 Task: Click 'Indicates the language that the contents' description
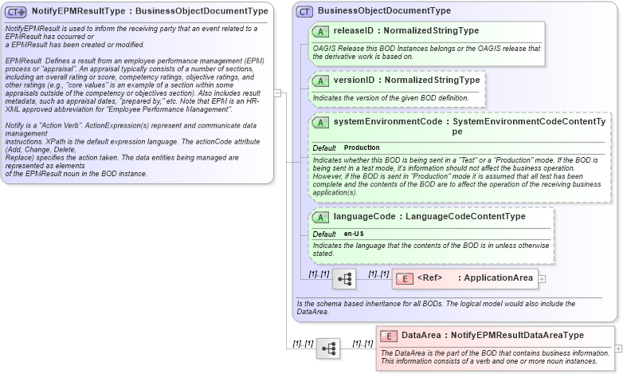tap(431, 250)
